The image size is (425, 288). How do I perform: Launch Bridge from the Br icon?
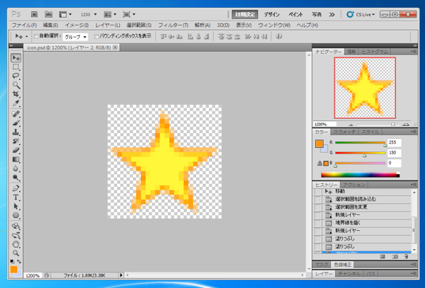pyautogui.click(x=34, y=13)
